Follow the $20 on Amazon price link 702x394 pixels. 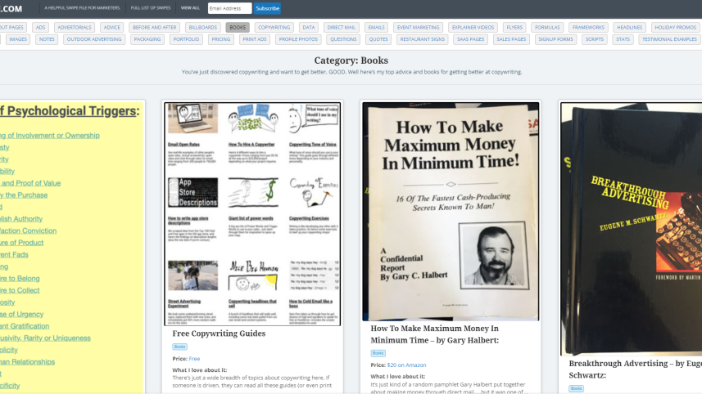pyautogui.click(x=406, y=365)
